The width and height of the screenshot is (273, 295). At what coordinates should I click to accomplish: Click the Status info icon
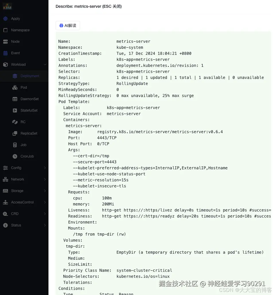click(x=5, y=225)
